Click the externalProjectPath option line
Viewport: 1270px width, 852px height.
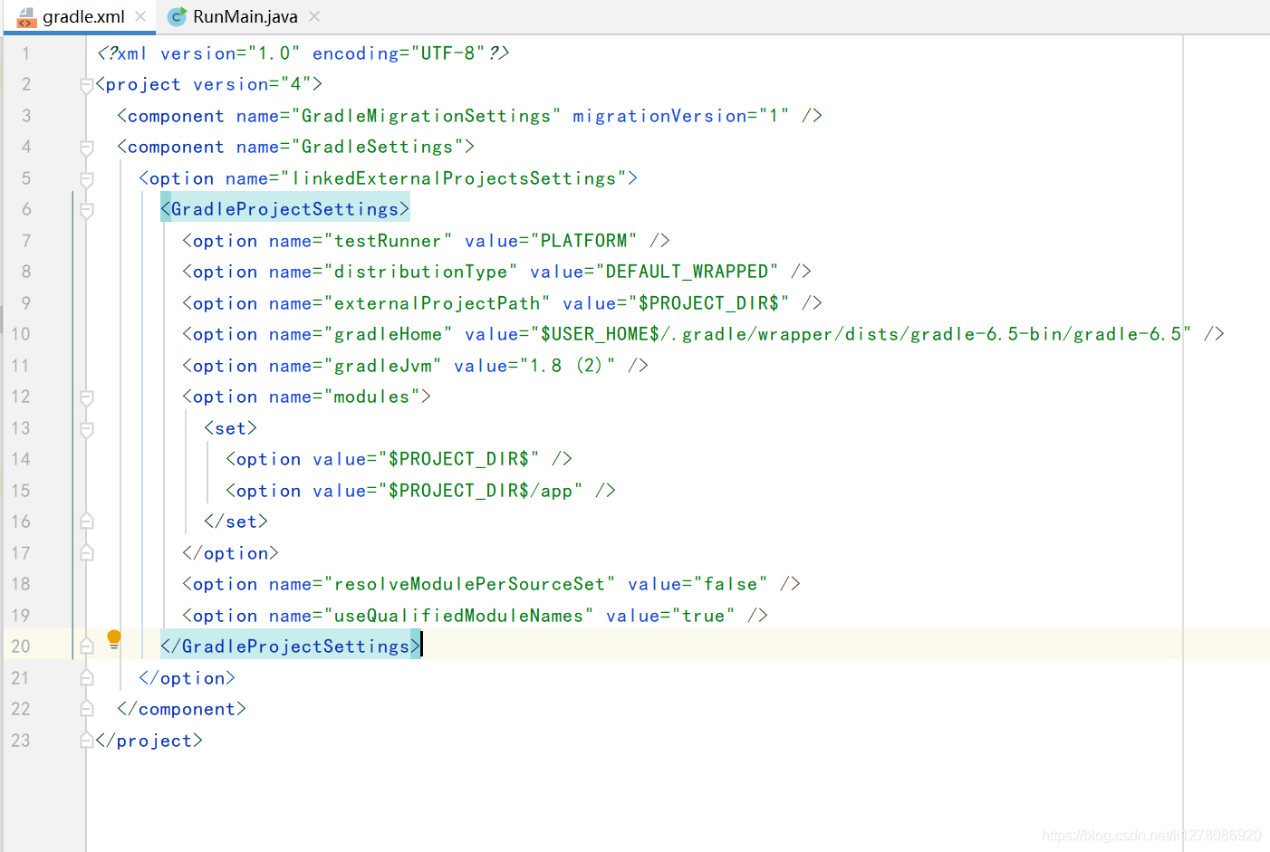(x=502, y=303)
